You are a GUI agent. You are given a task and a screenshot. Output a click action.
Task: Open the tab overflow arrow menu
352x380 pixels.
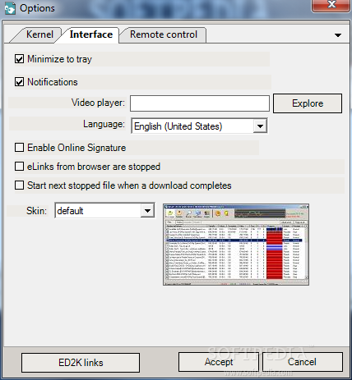pos(338,35)
